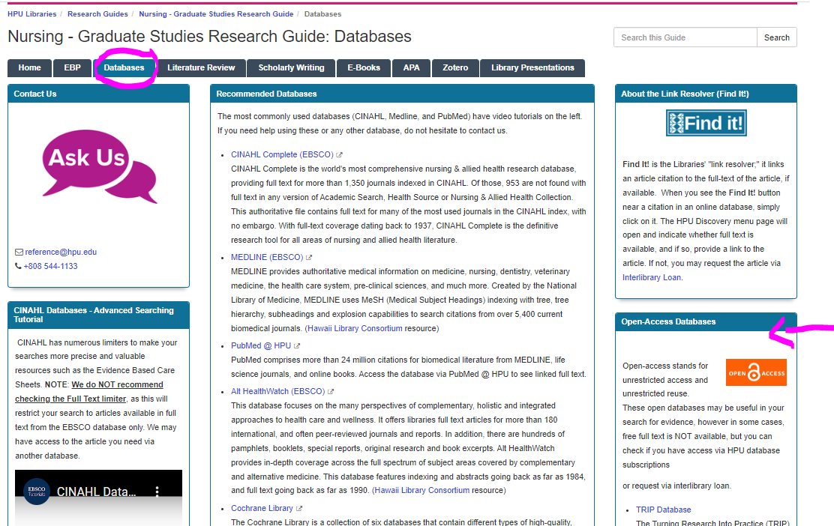
Task: Click the reference@hpu.edu email link
Action: pyautogui.click(x=61, y=252)
